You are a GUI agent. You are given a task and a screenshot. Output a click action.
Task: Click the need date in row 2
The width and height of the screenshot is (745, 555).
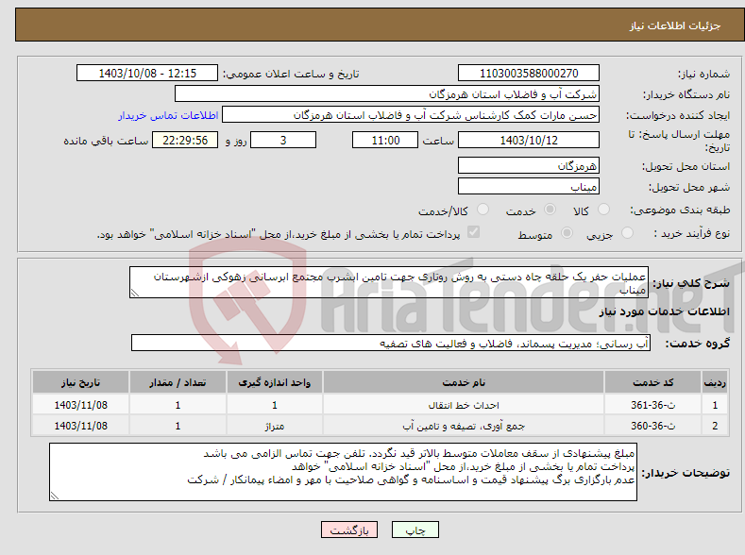click(x=81, y=426)
